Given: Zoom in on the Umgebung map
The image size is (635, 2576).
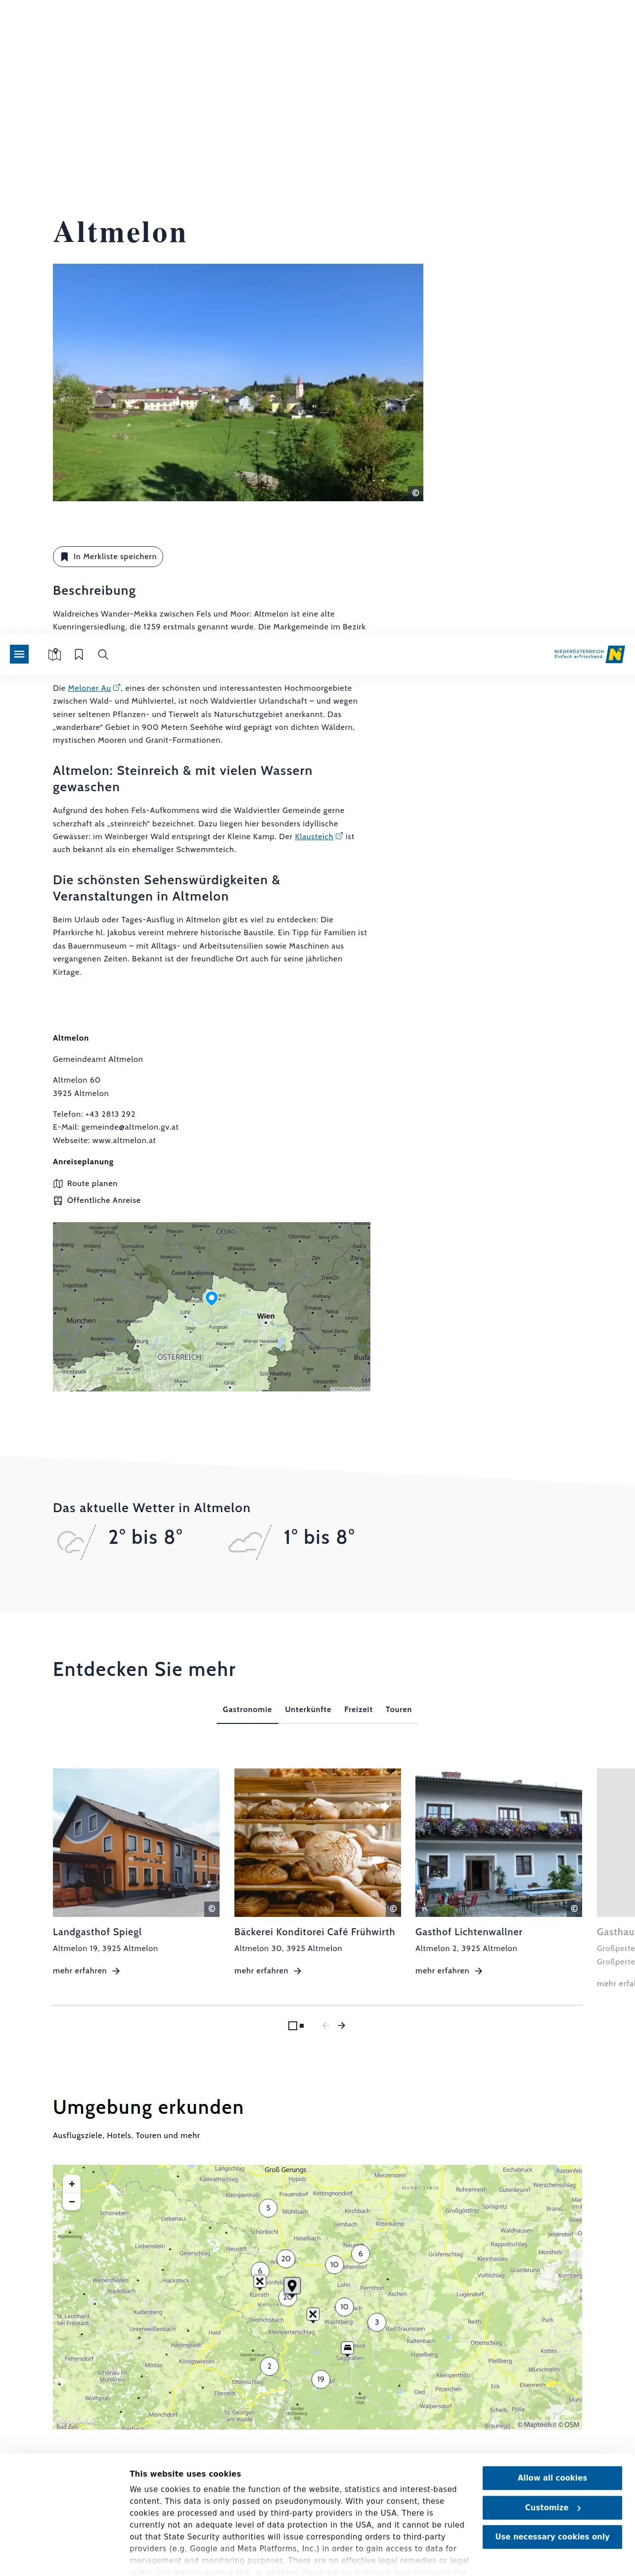Looking at the screenshot, I should (x=71, y=2183).
